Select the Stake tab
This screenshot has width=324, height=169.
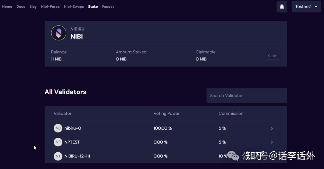point(93,7)
